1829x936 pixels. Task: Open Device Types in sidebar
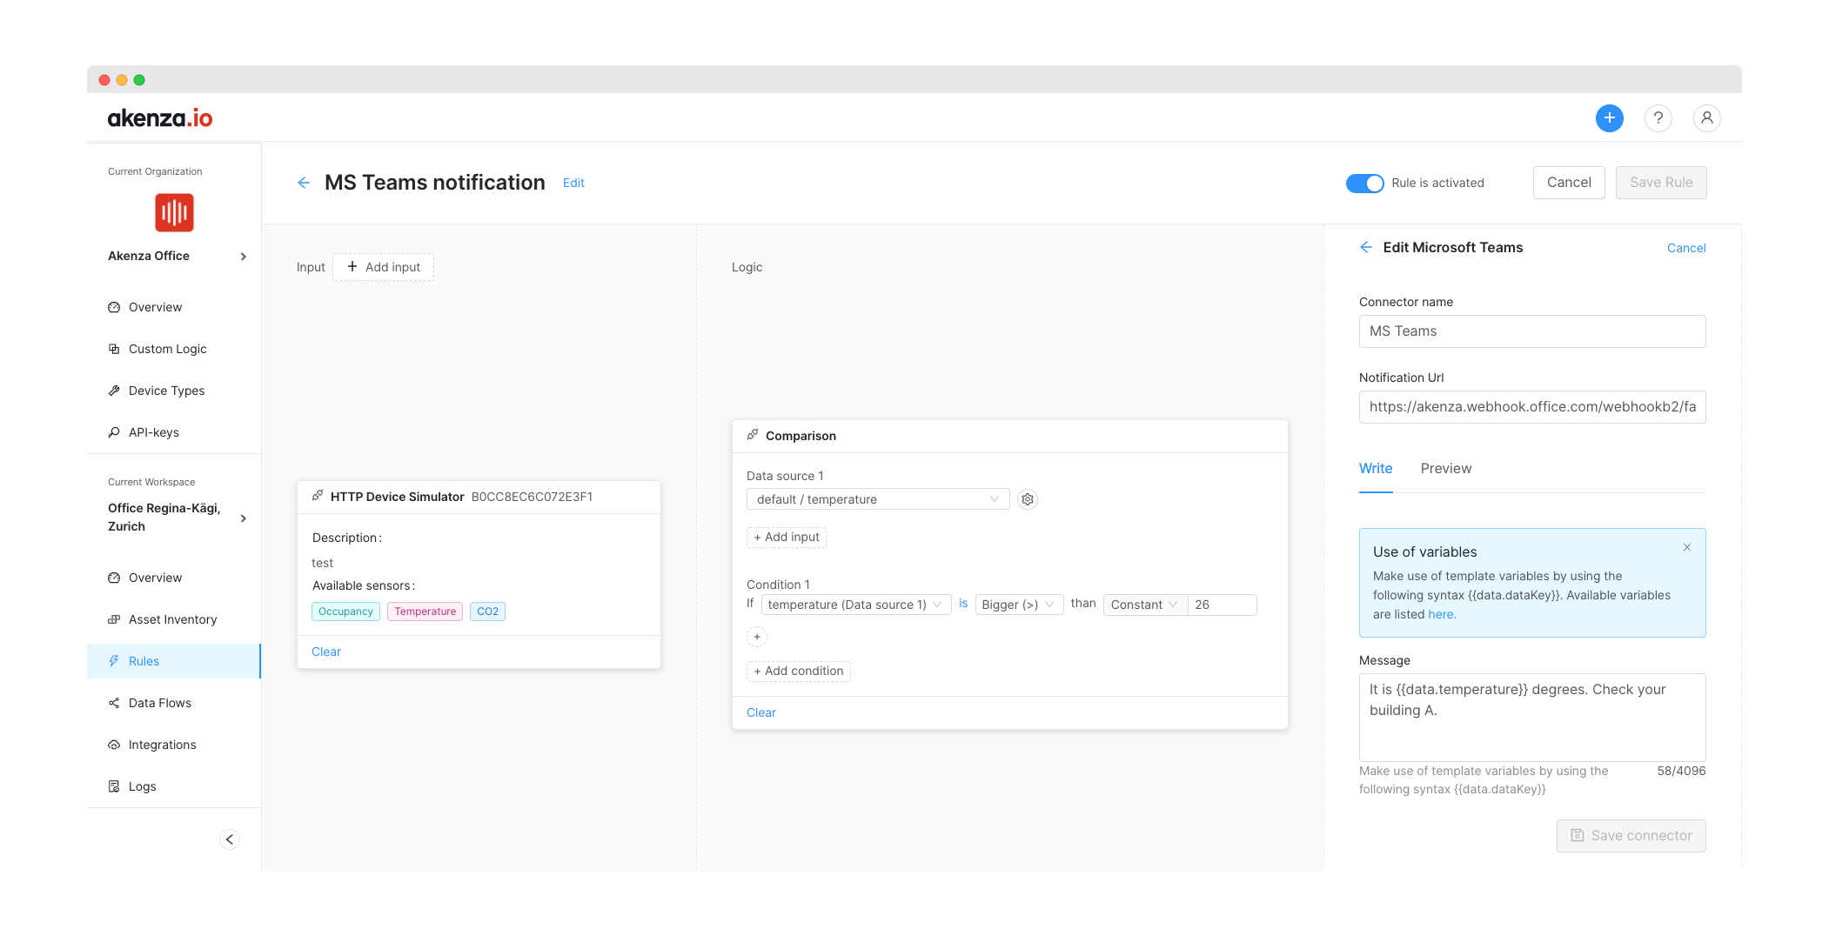point(174,391)
